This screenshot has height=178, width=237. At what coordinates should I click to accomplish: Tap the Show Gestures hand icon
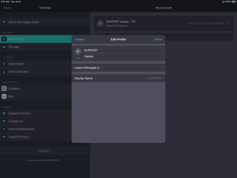pyautogui.click(x=4, y=72)
